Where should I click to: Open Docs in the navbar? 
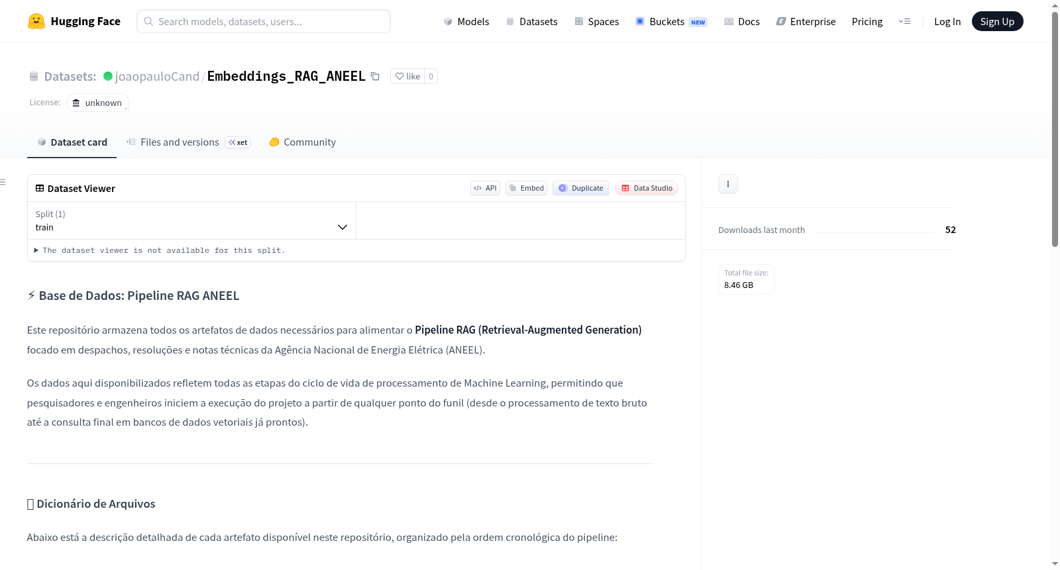pyautogui.click(x=741, y=21)
